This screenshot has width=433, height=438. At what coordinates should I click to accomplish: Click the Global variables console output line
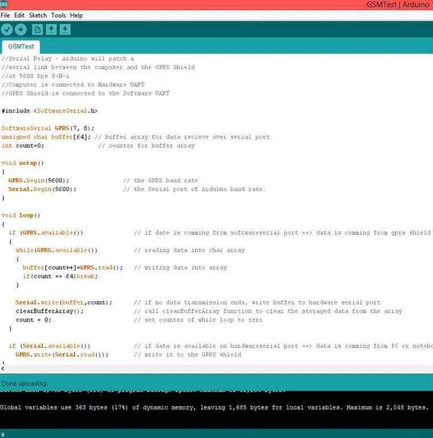click(x=214, y=407)
